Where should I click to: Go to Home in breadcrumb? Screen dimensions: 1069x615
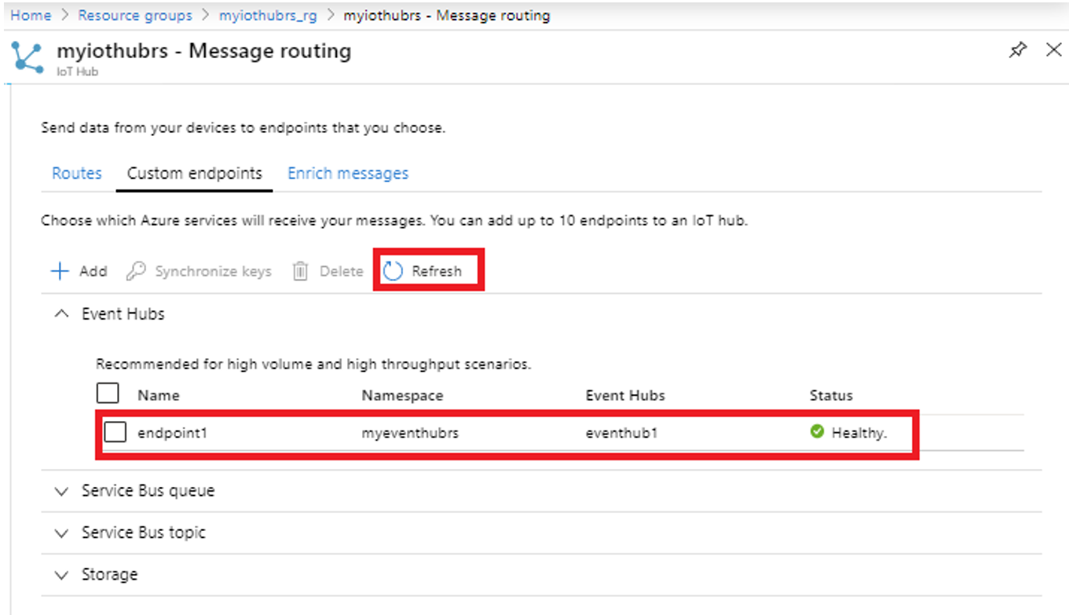point(31,16)
